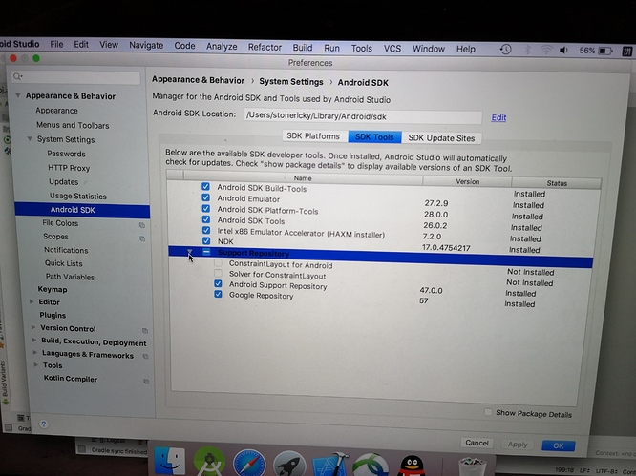Click Edit link for SDK location
Image resolution: width=636 pixels, height=476 pixels.
[498, 117]
